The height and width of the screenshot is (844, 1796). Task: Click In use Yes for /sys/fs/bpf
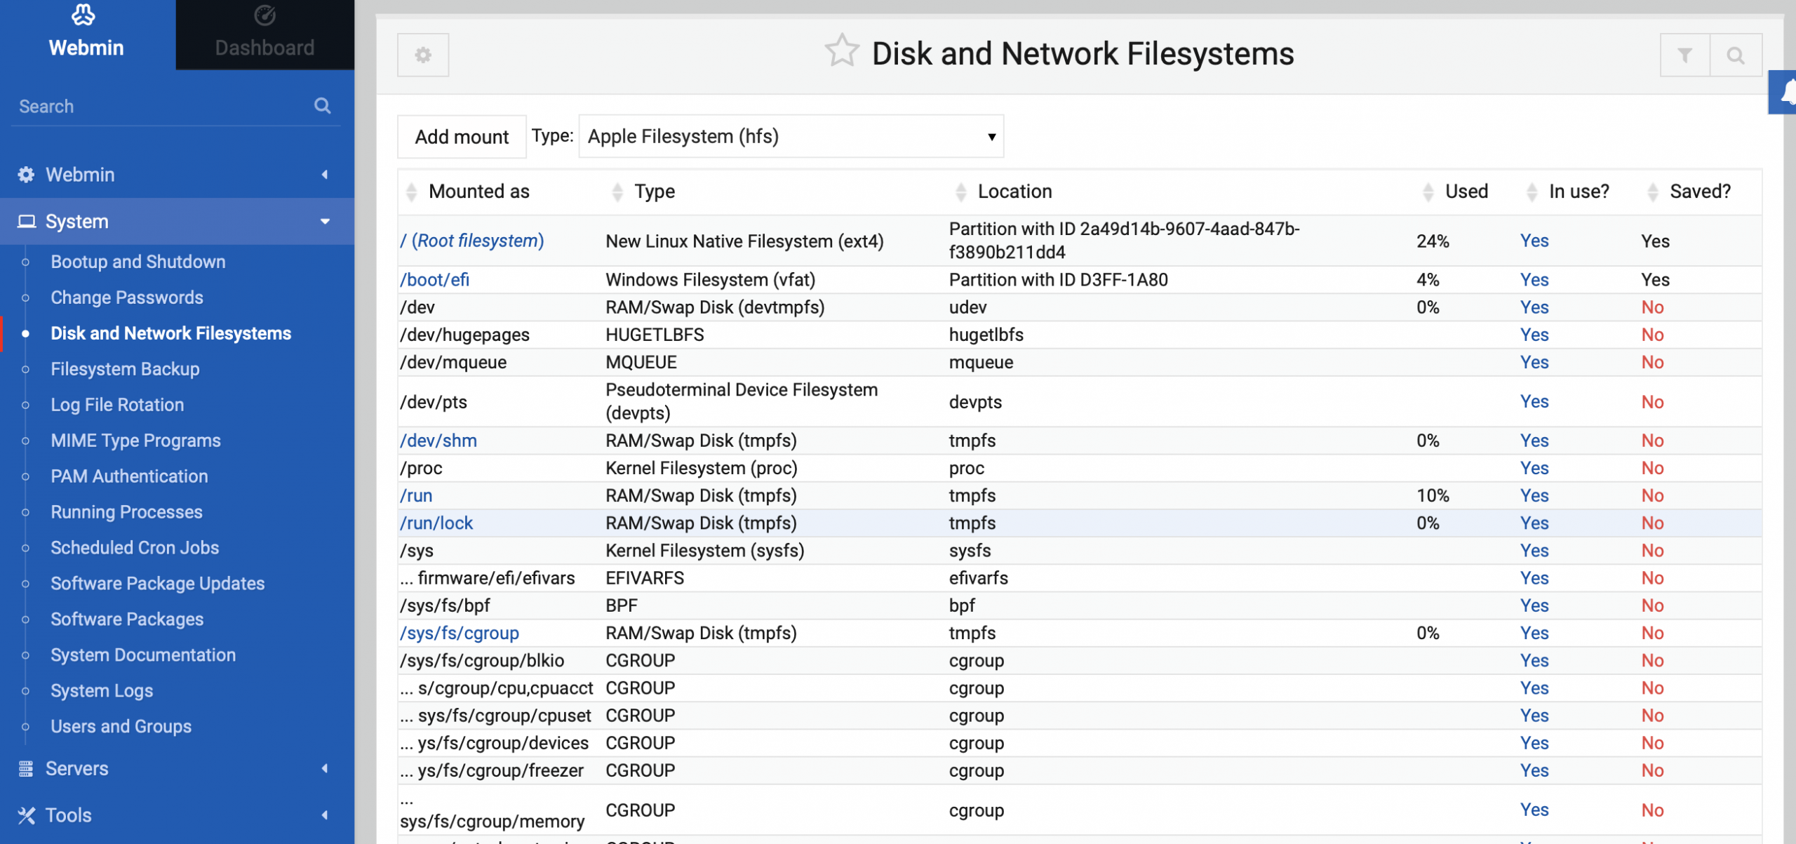coord(1534,605)
